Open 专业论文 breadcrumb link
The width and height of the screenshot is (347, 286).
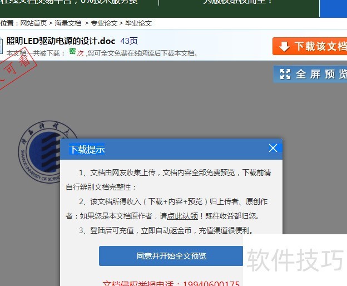tap(104, 23)
